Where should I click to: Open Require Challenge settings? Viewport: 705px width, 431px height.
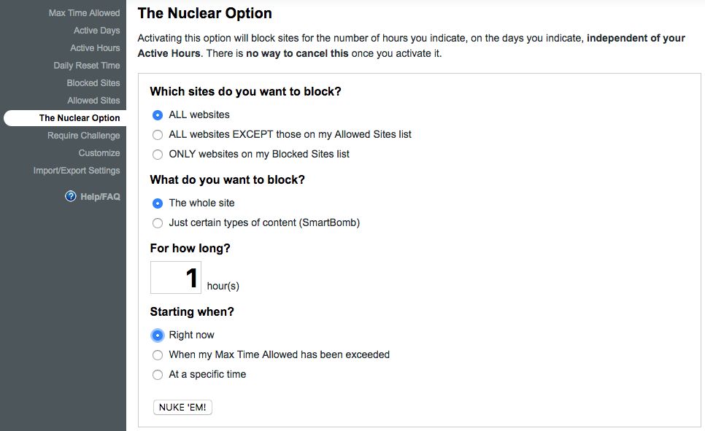[83, 136]
